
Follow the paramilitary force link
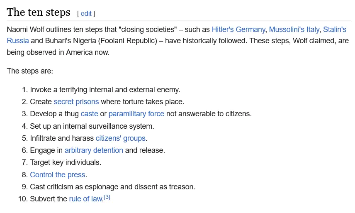[x=136, y=114]
